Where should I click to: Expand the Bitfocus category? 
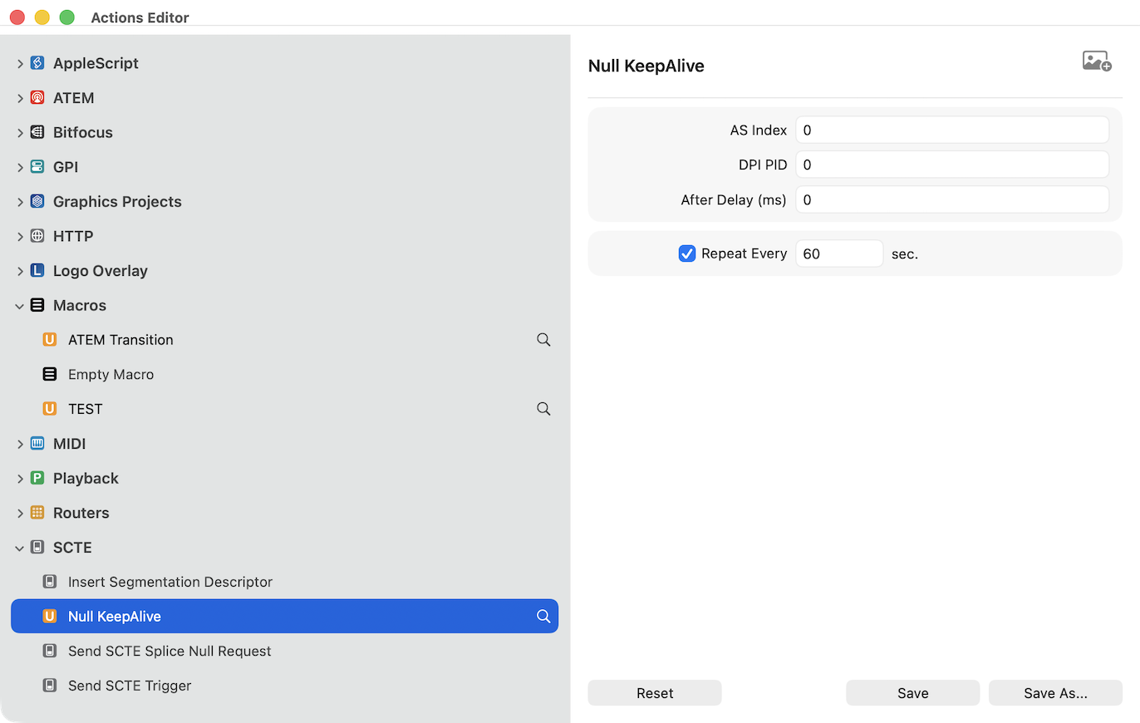[20, 133]
